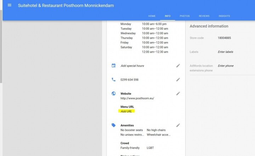
Task: Go to the REVIEWS tab
Action: coord(204,16)
